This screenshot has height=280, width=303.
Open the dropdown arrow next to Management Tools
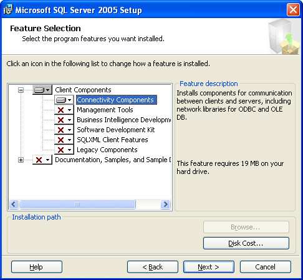click(70, 110)
